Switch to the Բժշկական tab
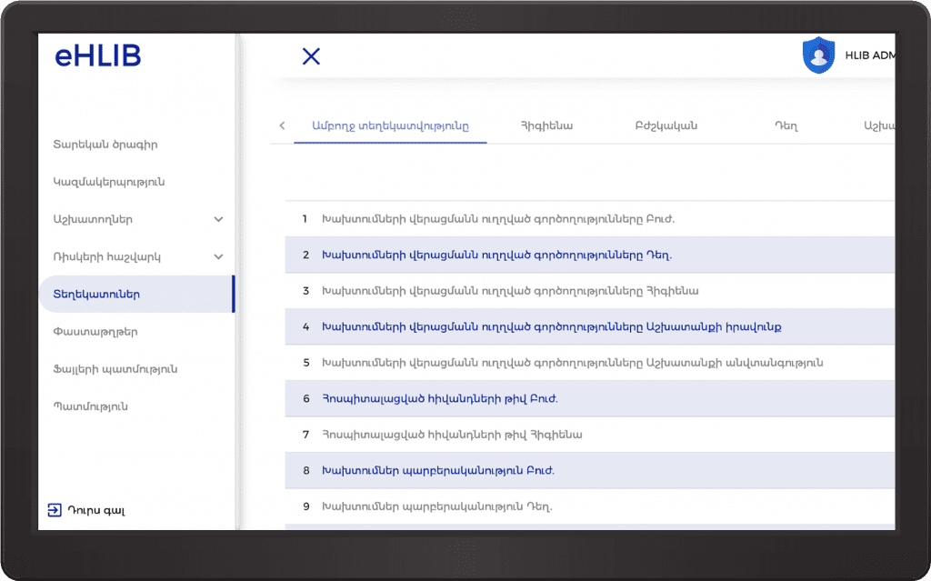The width and height of the screenshot is (931, 581). (666, 126)
